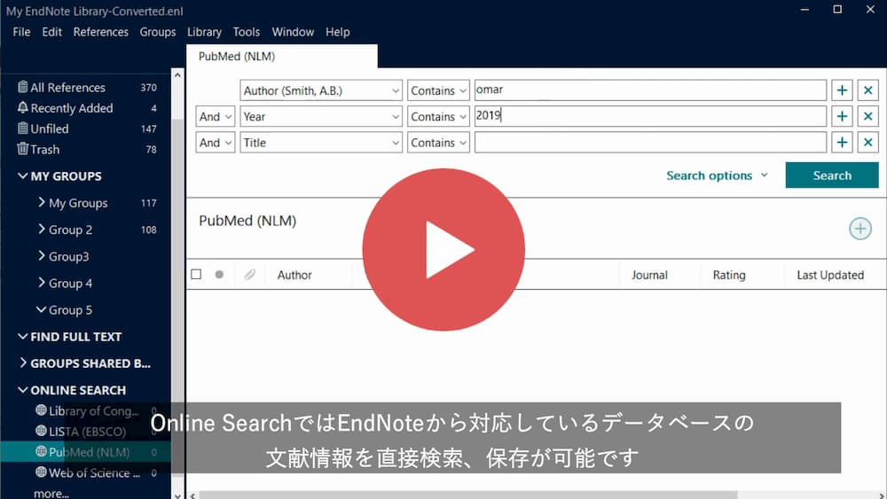This screenshot has width=887, height=499.
Task: Select the PubMed (NLM) tab
Action: (x=282, y=57)
